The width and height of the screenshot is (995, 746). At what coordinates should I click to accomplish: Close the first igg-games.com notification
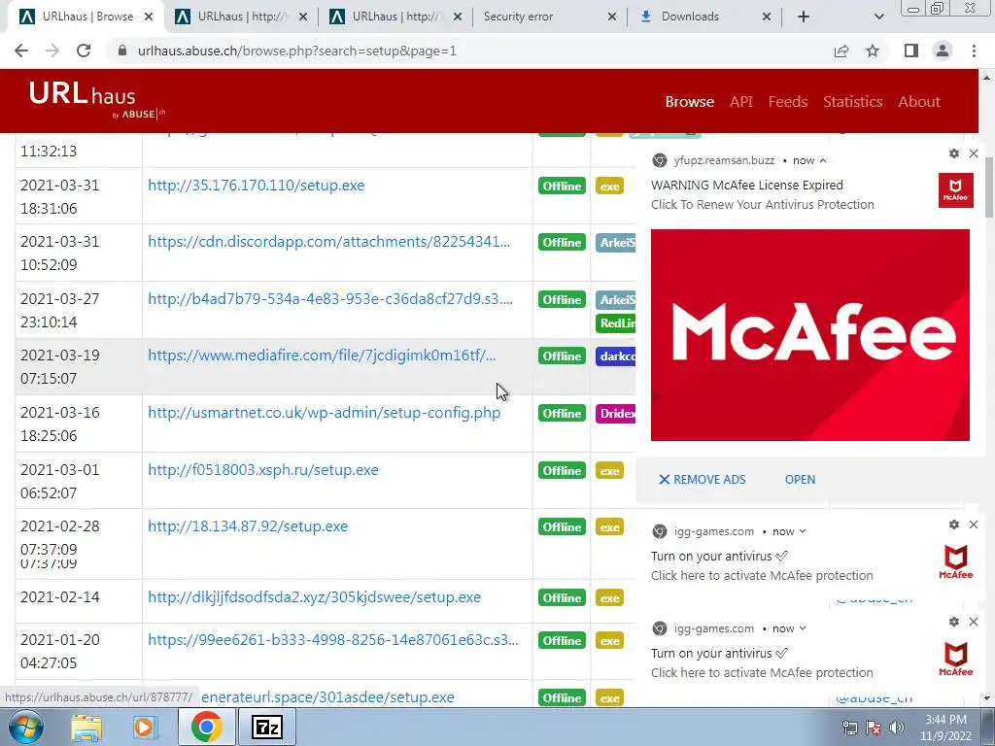(974, 525)
